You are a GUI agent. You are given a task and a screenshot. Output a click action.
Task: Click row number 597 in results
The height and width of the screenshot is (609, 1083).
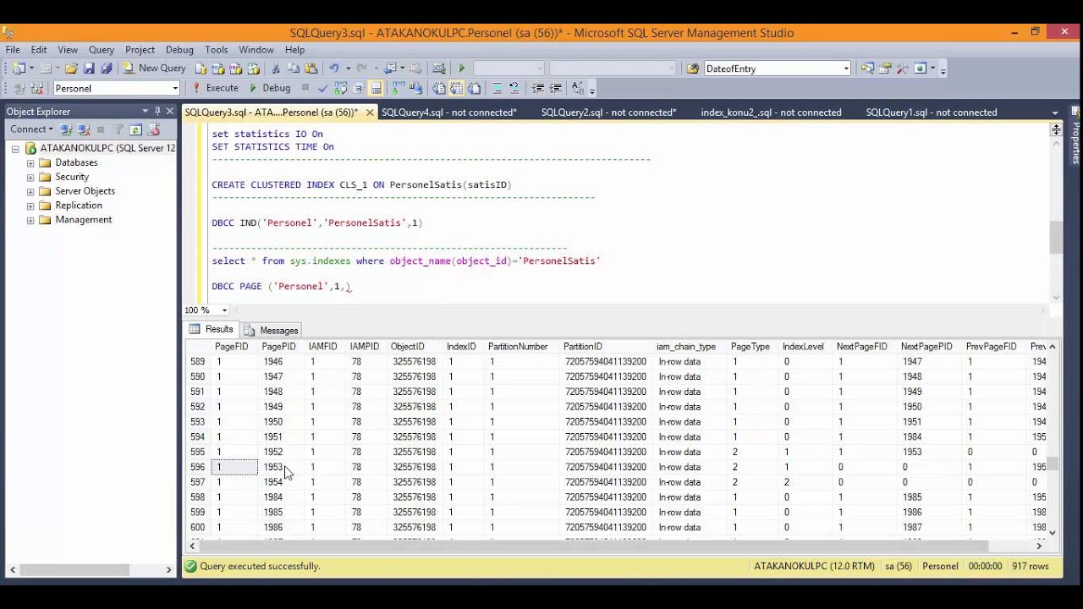click(197, 482)
